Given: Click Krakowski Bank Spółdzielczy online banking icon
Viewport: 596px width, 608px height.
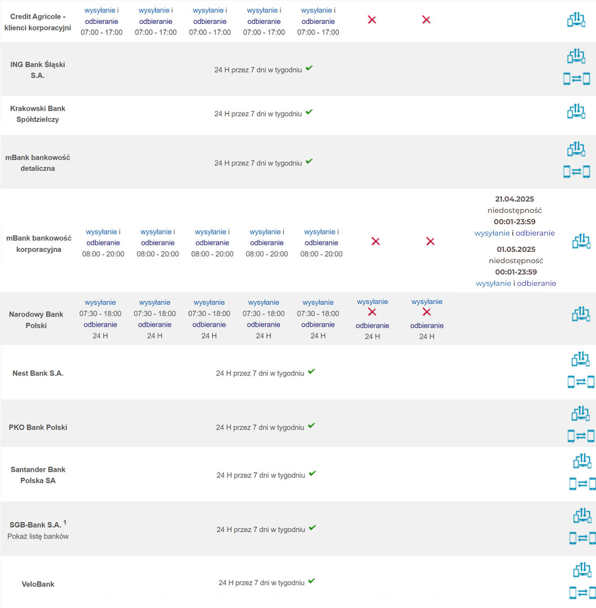Looking at the screenshot, I should (x=576, y=111).
